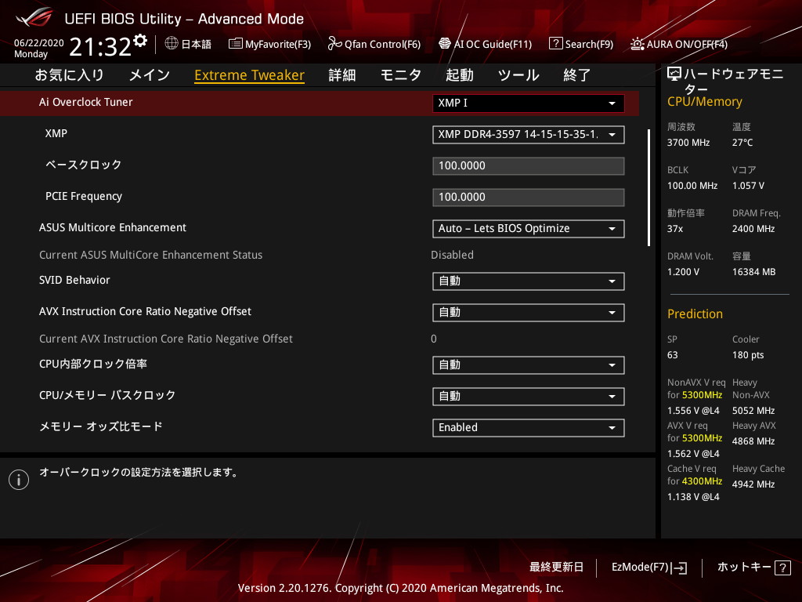Click the 4868 MHz Heavy AVX value
The height and width of the screenshot is (602, 802).
pos(753,441)
